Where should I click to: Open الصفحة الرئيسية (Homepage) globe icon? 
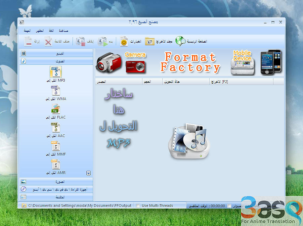tap(180, 41)
